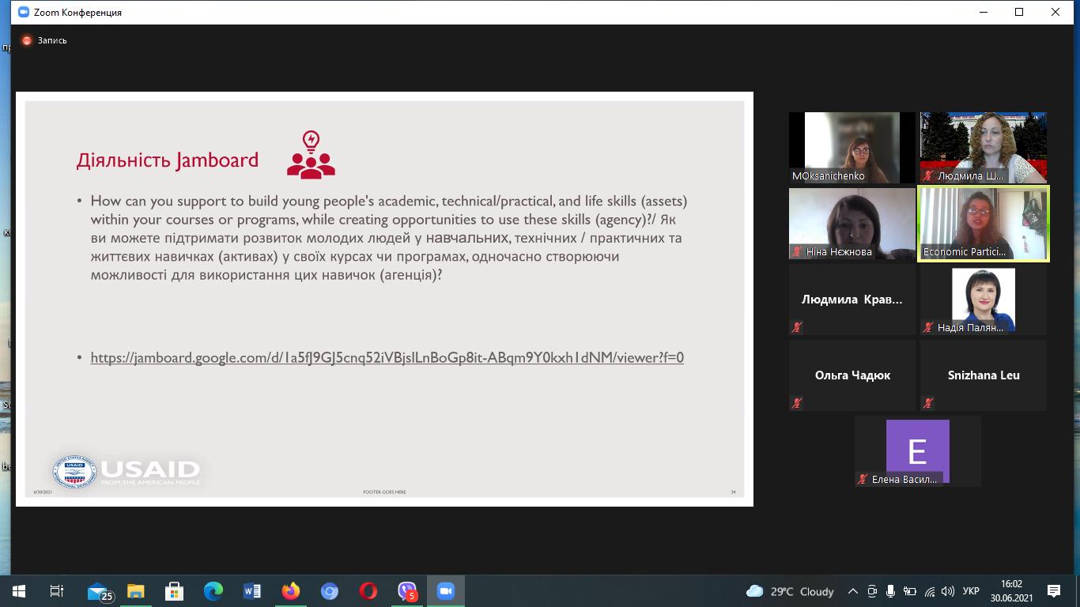Open the 29°C Cloudy weather widget
The image size is (1080, 607).
point(790,591)
